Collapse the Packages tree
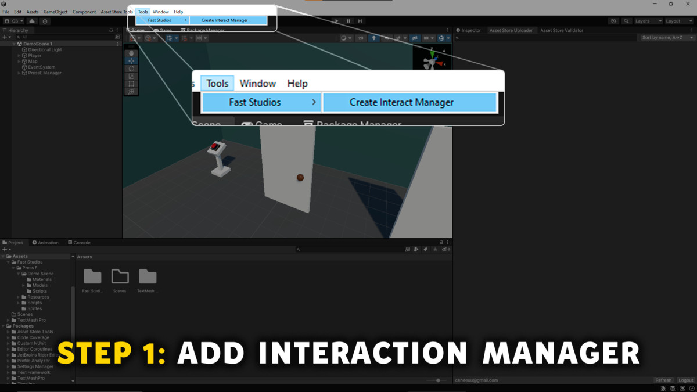The height and width of the screenshot is (392, 697). 3,326
